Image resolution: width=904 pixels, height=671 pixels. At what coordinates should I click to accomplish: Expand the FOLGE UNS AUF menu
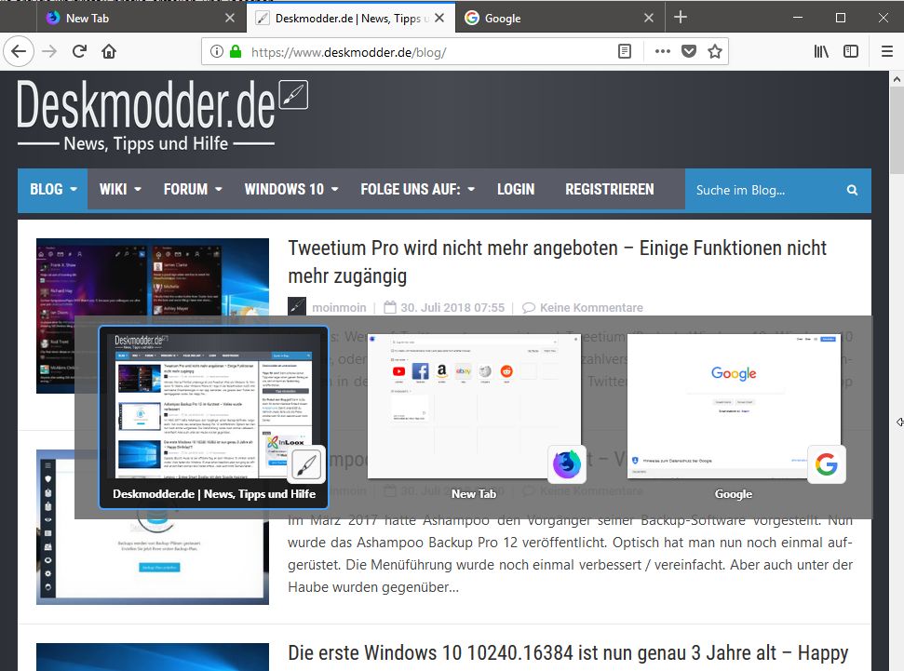tap(417, 189)
